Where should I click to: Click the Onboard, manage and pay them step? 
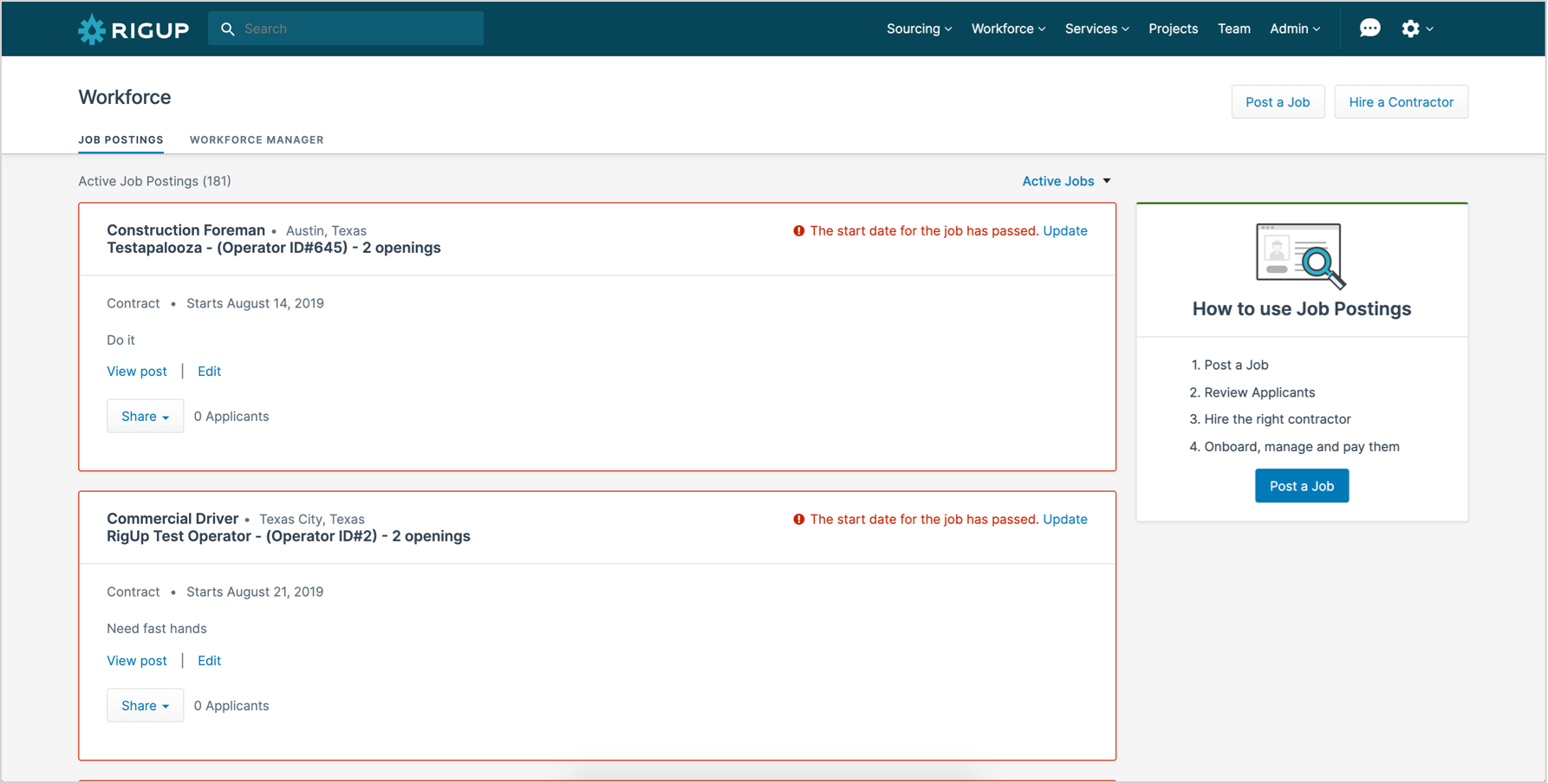tap(1301, 447)
